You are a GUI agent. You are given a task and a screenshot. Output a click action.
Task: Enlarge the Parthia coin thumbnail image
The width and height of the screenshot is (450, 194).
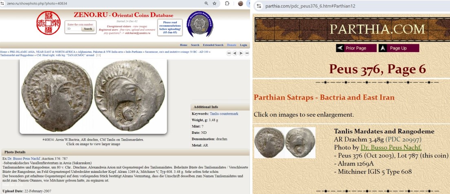(285, 143)
